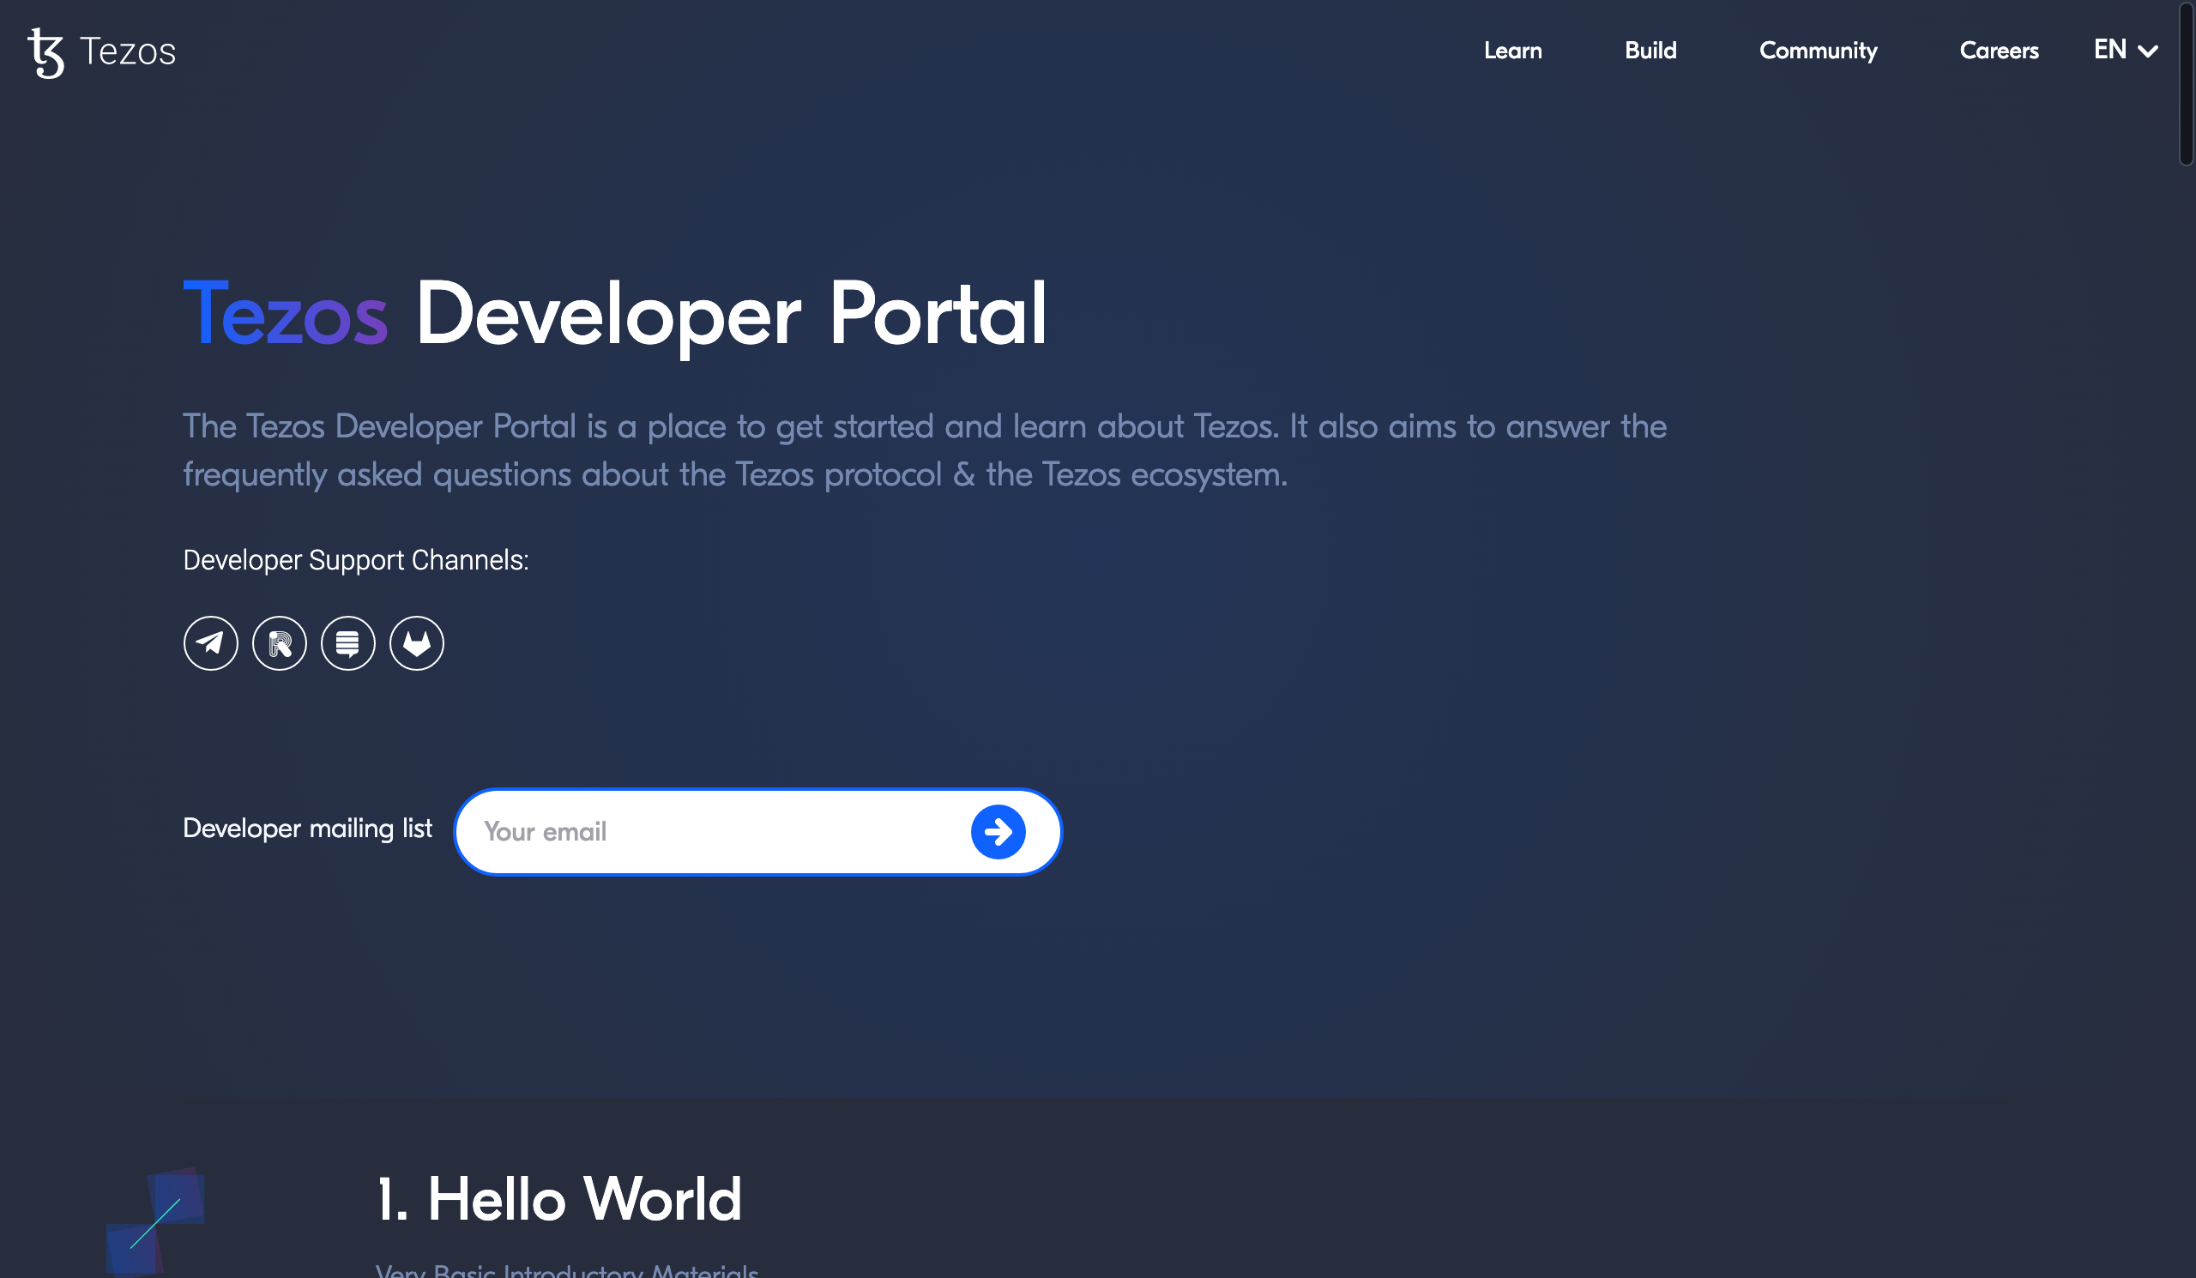Open the Build menu
The height and width of the screenshot is (1278, 2196).
tap(1650, 51)
